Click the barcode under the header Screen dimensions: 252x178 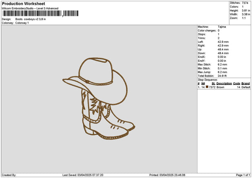41,13
